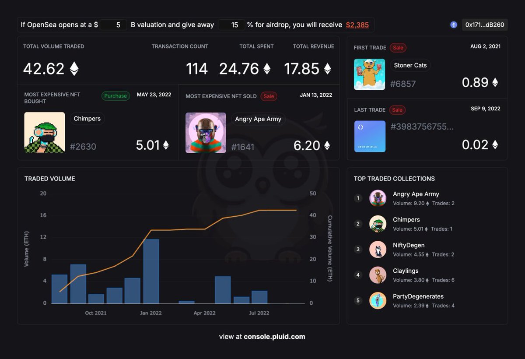Click token ID #3983756755...
The image size is (525, 359).
coord(422,127)
